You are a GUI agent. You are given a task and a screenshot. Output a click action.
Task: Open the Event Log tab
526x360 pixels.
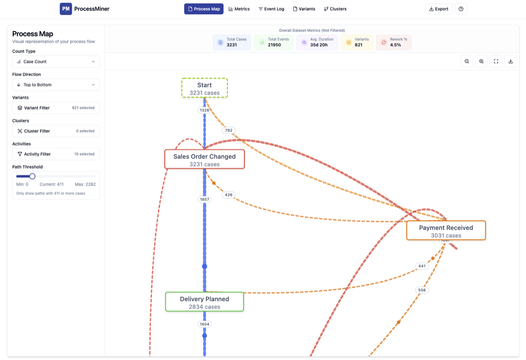pos(271,9)
